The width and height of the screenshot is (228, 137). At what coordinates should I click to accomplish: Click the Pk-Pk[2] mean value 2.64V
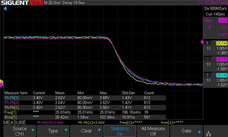[x=60, y=103]
